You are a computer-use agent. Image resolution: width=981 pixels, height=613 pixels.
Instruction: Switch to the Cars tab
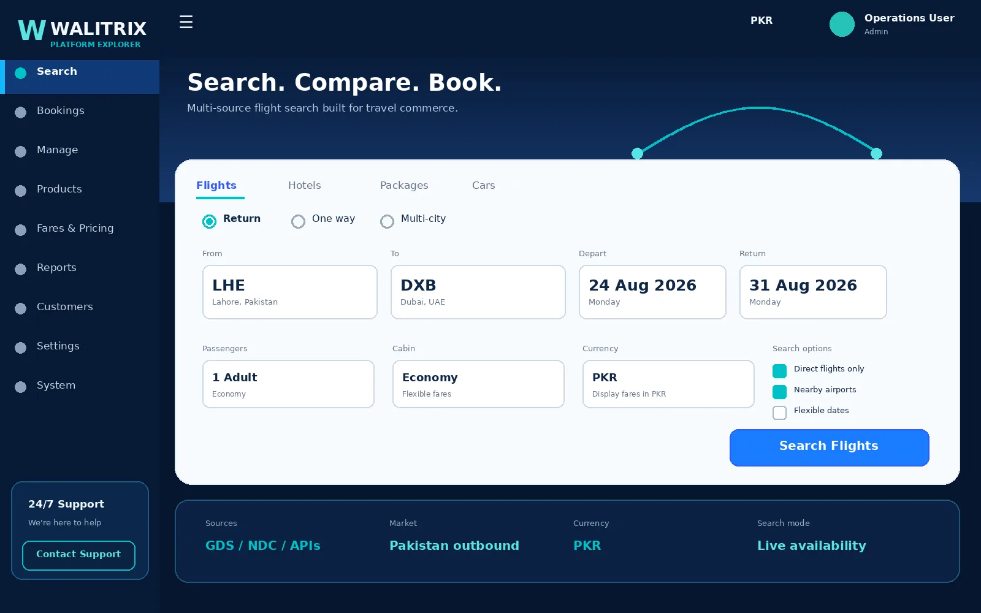(484, 185)
